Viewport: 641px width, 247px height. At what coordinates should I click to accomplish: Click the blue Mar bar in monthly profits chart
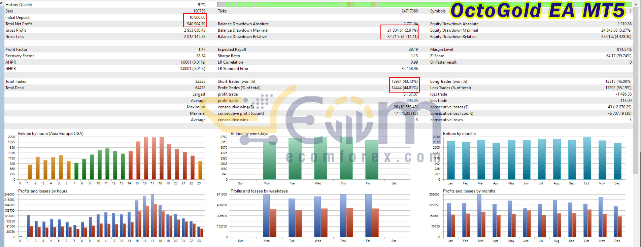pyautogui.click(x=479, y=216)
